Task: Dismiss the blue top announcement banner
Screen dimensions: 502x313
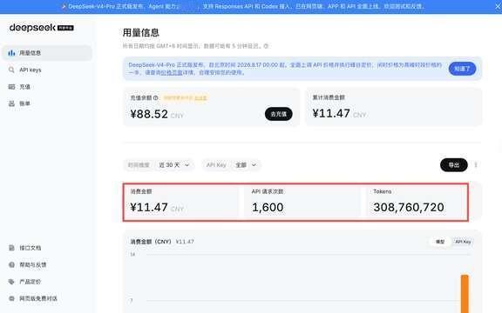Action: (499, 6)
